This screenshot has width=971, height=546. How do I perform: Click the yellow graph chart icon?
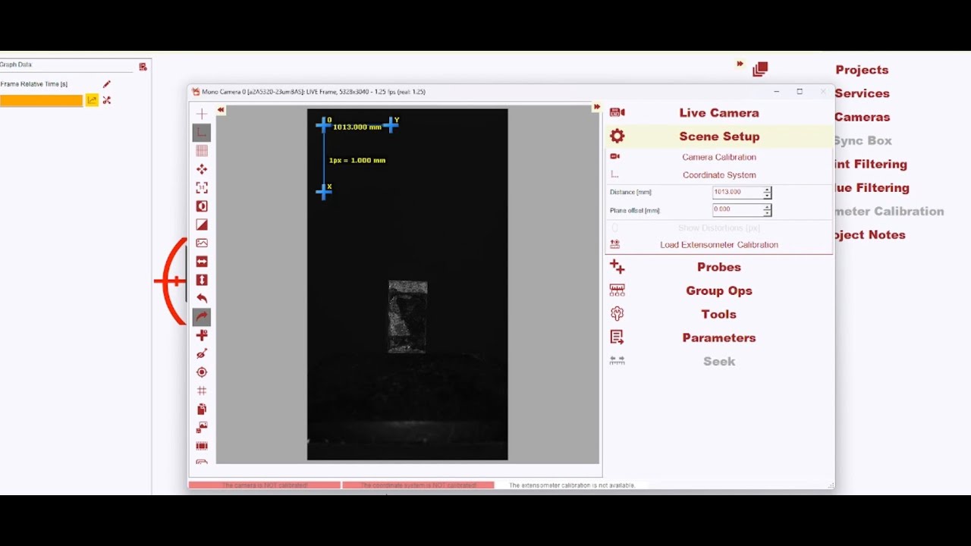[x=92, y=100]
